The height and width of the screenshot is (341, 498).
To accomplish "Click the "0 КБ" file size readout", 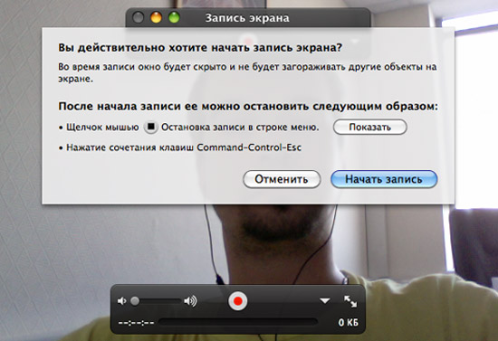I will pyautogui.click(x=348, y=323).
